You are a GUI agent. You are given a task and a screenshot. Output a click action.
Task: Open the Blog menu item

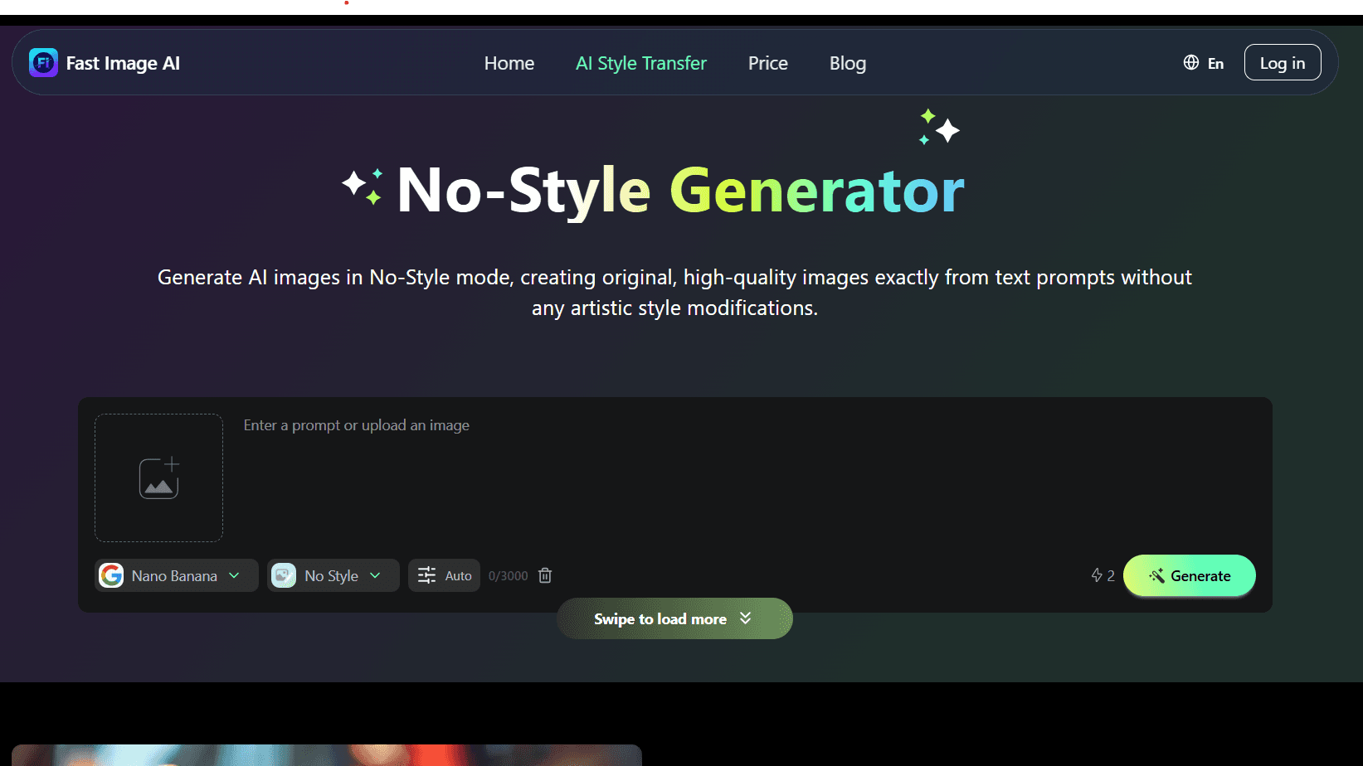click(x=847, y=63)
